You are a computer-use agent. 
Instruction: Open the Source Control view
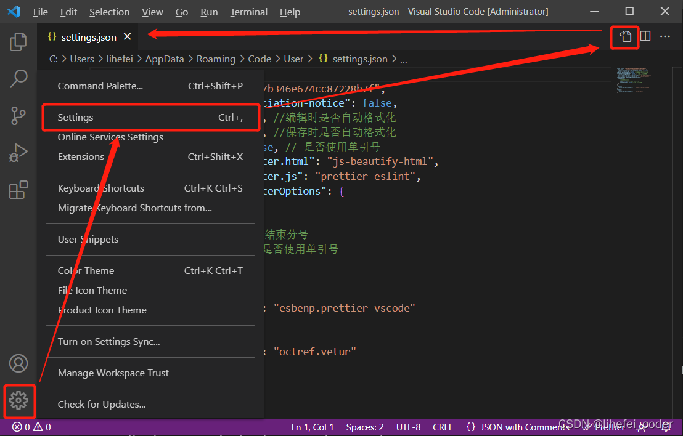(x=18, y=116)
